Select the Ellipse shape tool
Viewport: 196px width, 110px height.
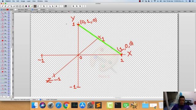[23, 6]
